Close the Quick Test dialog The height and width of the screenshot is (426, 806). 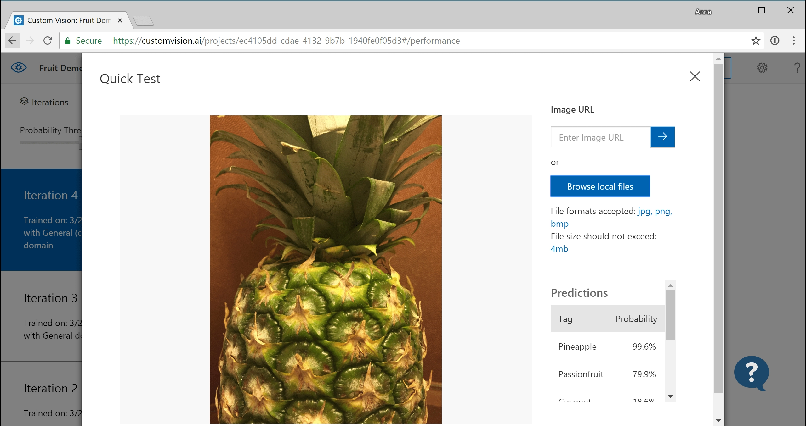[x=695, y=76]
